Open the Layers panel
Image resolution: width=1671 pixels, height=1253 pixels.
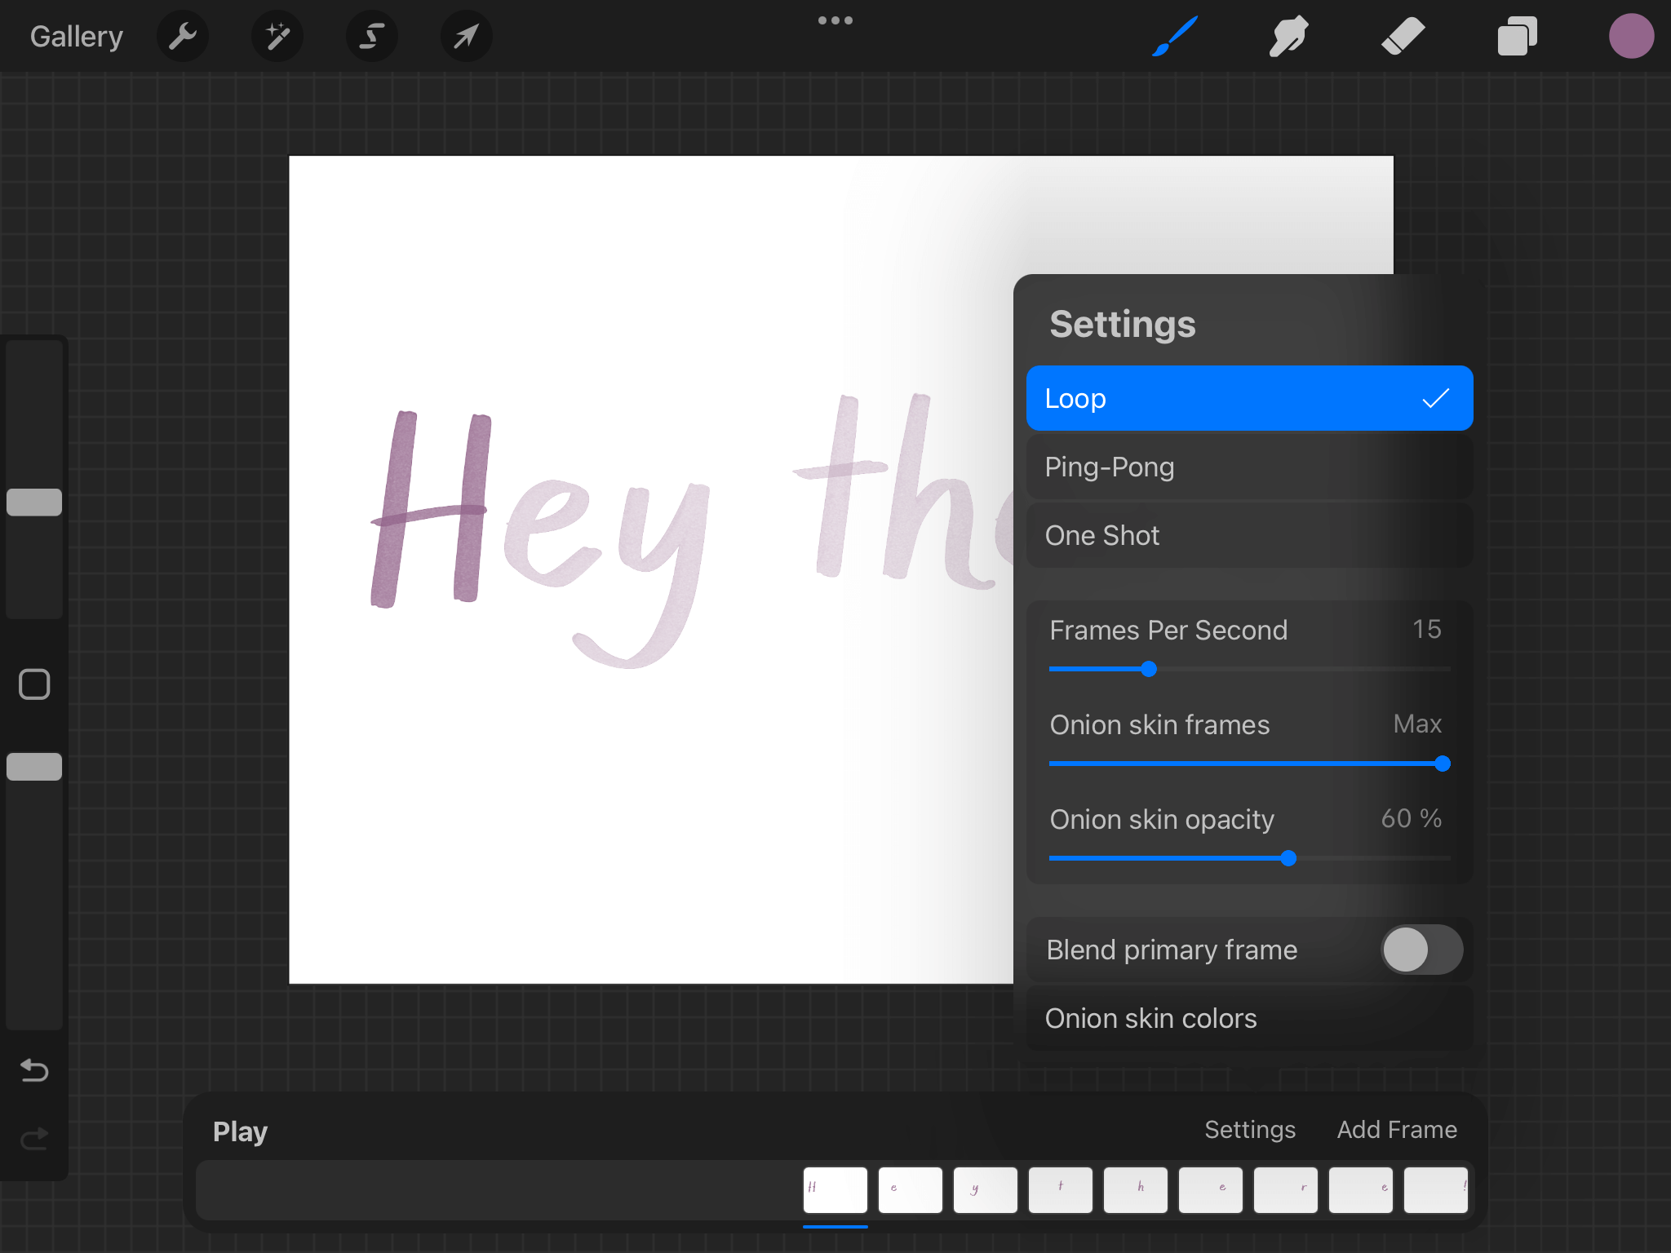1517,36
